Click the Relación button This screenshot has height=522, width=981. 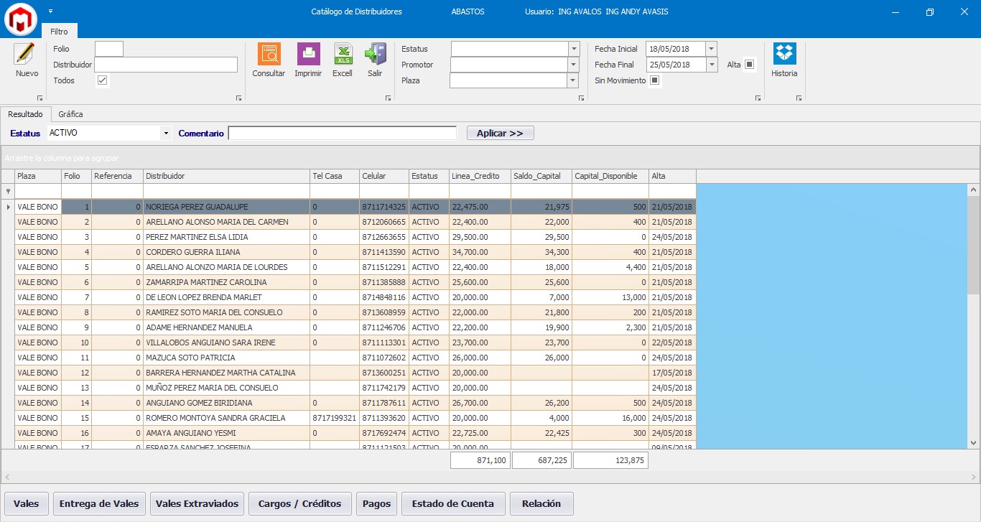(541, 503)
